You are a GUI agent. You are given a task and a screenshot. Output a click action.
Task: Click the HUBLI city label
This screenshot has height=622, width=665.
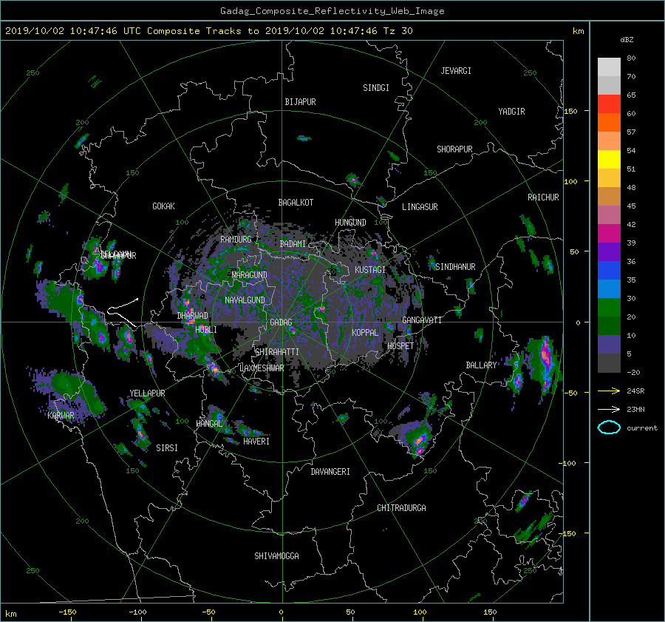pyautogui.click(x=205, y=330)
